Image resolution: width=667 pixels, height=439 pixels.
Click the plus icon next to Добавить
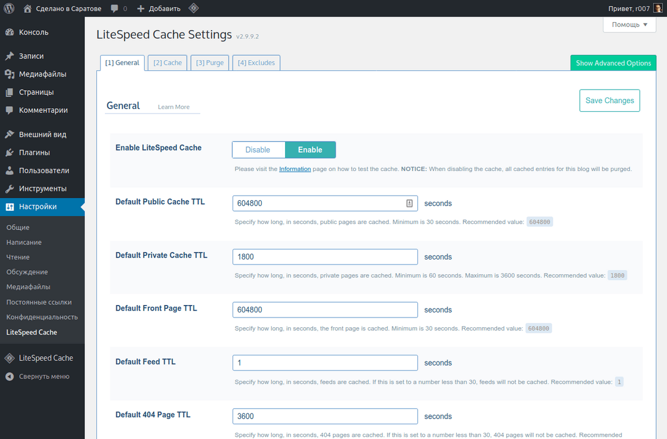[141, 9]
